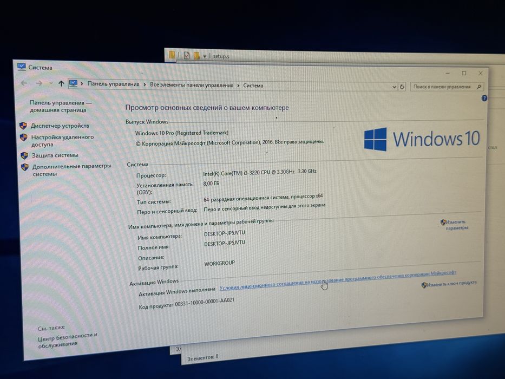Click the search magnifier icon
Image resolution: width=505 pixels, height=379 pixels.
[479, 87]
